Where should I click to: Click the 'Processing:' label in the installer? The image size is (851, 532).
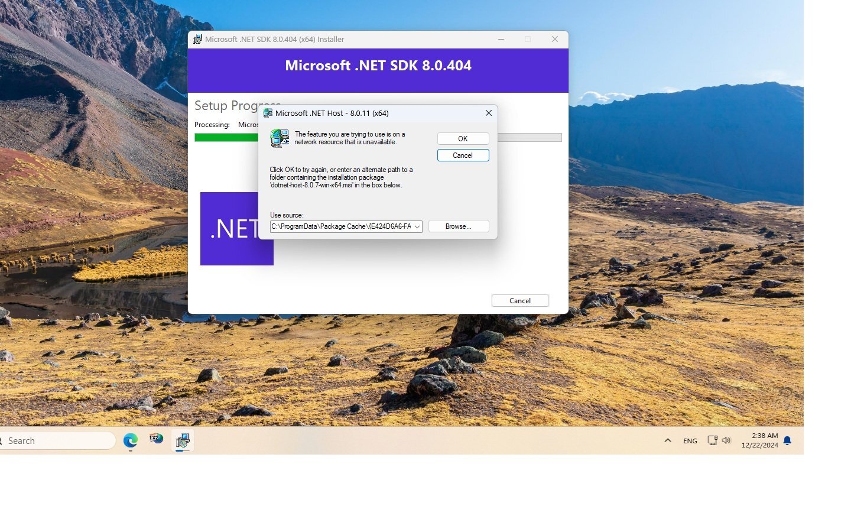[x=212, y=125]
